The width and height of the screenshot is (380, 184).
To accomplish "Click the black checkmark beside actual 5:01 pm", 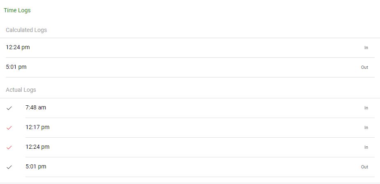I will pyautogui.click(x=9, y=167).
